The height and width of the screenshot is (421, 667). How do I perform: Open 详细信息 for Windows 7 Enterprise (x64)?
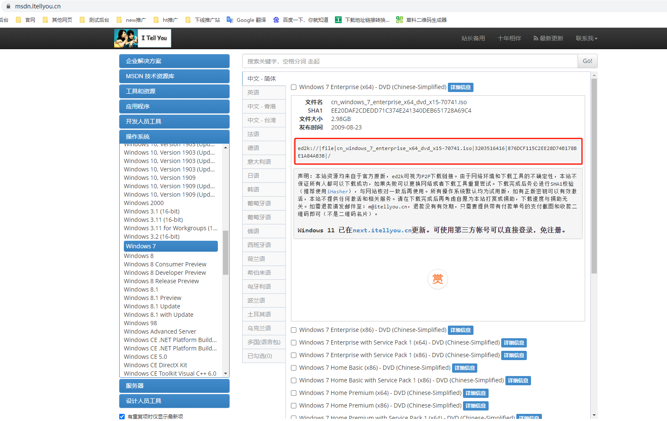460,87
